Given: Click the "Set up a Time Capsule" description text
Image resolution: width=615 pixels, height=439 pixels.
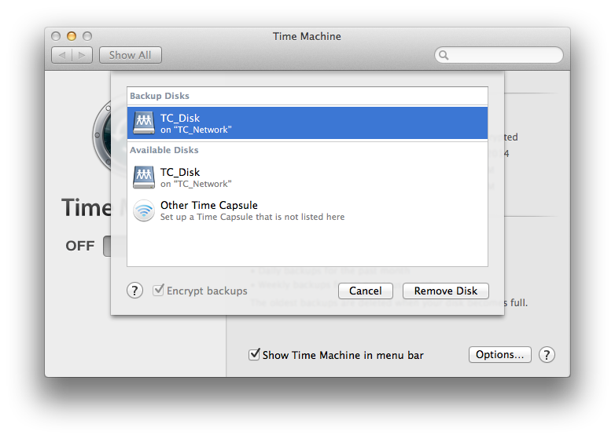Looking at the screenshot, I should point(252,217).
